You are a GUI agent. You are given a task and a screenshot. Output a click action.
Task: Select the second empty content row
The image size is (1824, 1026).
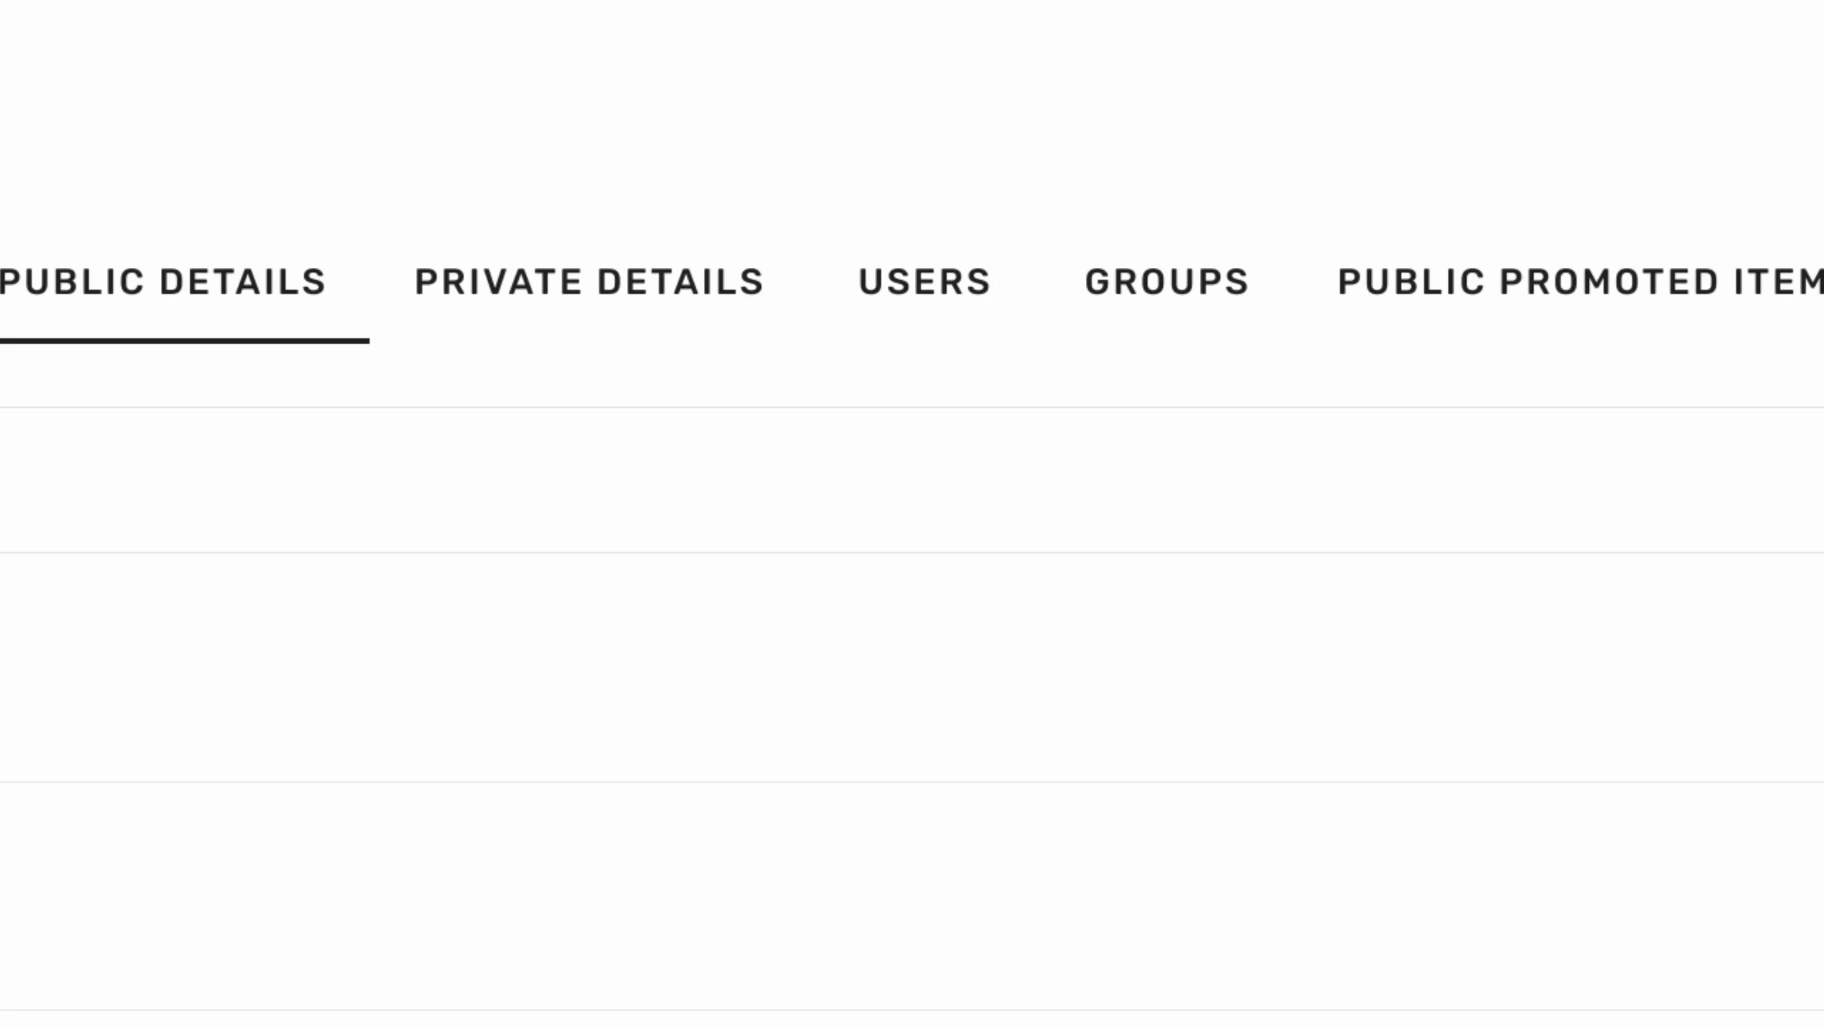tap(912, 667)
